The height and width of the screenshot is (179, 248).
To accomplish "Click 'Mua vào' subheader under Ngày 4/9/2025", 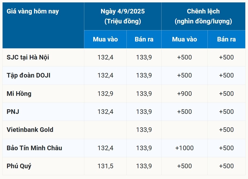I will click(x=105, y=39).
